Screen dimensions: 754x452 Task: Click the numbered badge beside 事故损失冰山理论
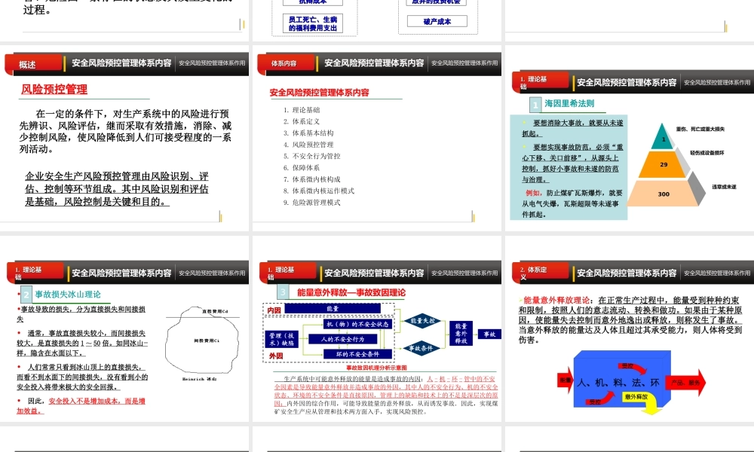click(x=26, y=295)
